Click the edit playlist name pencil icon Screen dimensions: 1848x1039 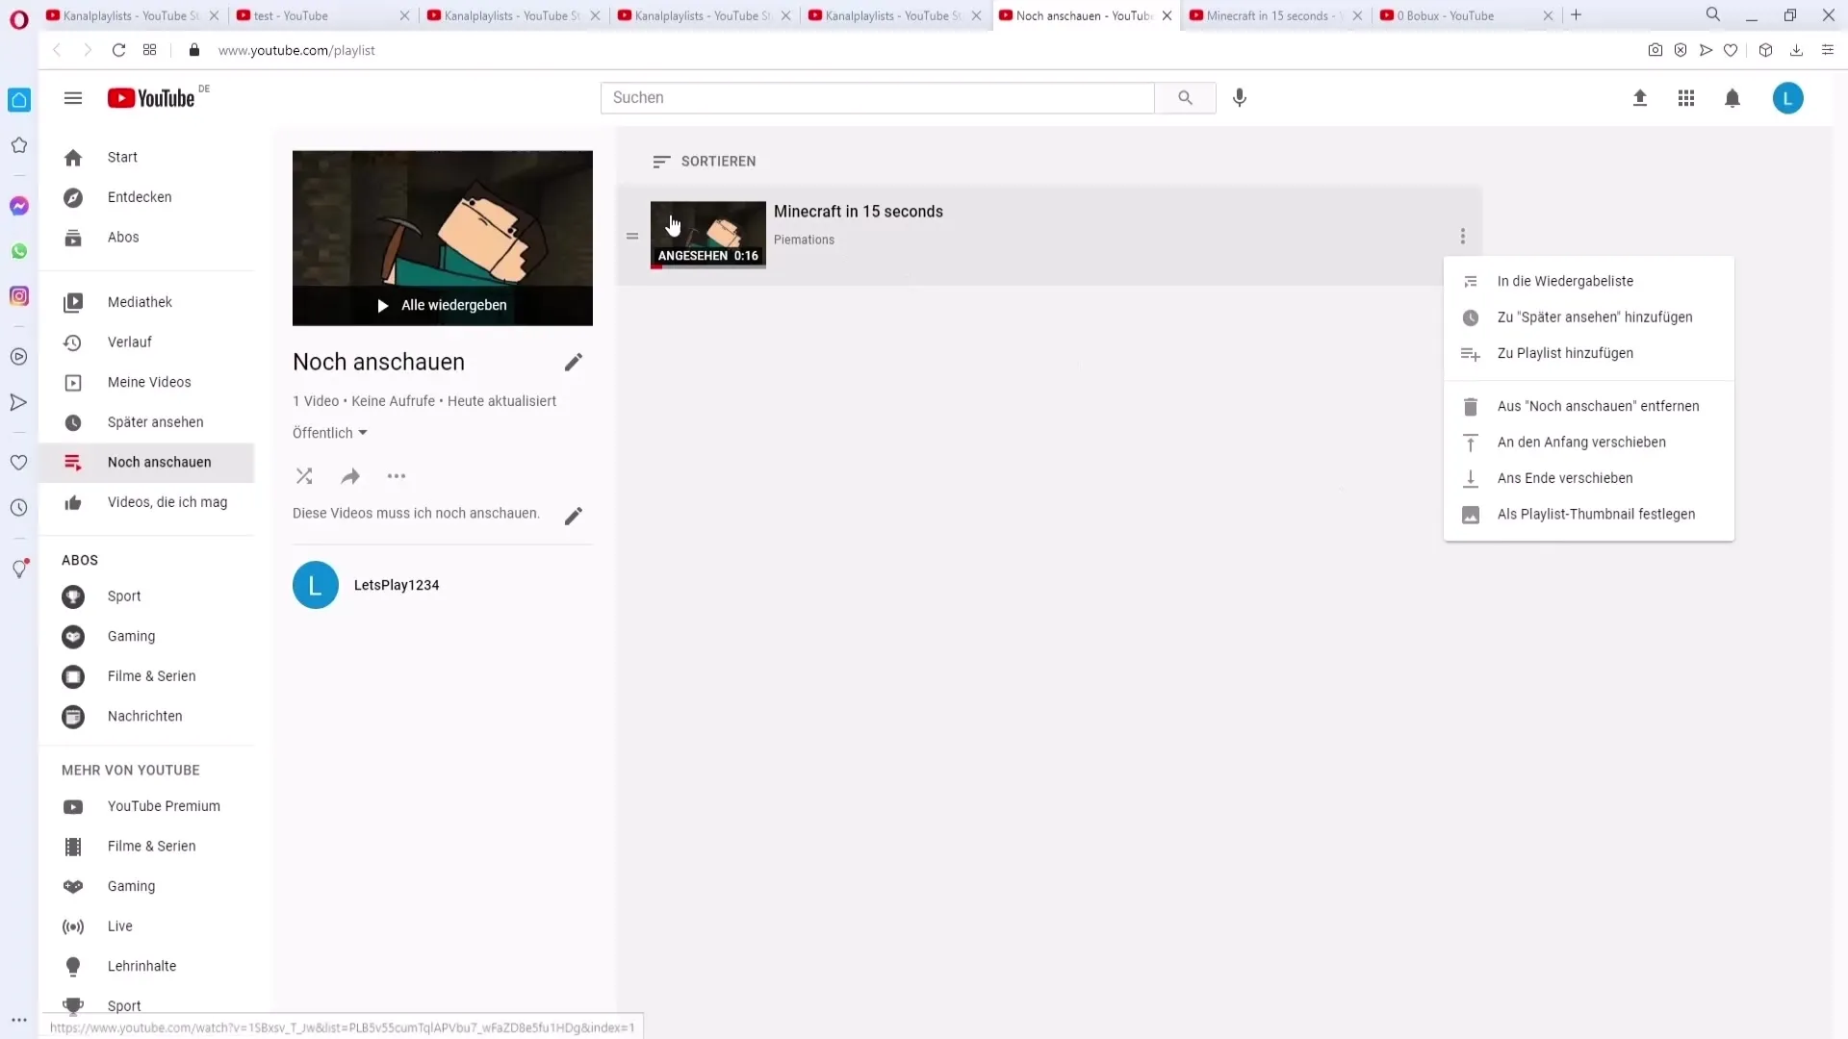[574, 363]
